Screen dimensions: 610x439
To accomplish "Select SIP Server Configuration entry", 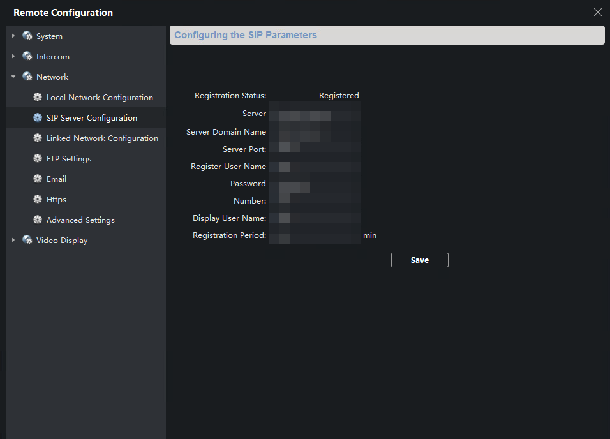I will point(91,117).
